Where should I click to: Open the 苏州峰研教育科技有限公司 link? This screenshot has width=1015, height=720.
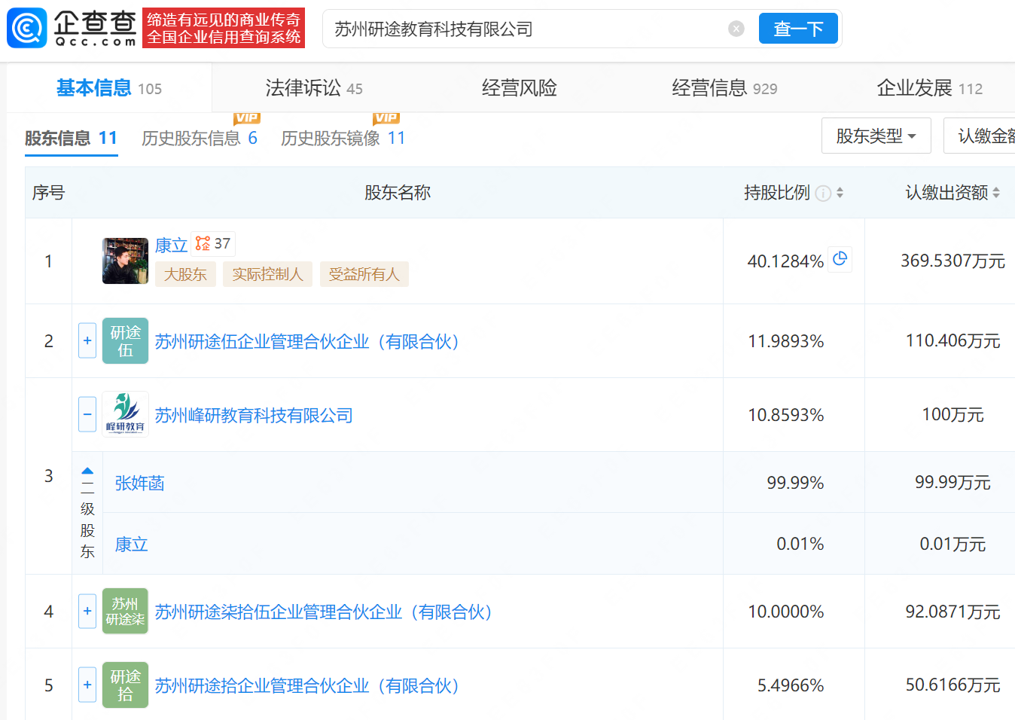pos(254,415)
